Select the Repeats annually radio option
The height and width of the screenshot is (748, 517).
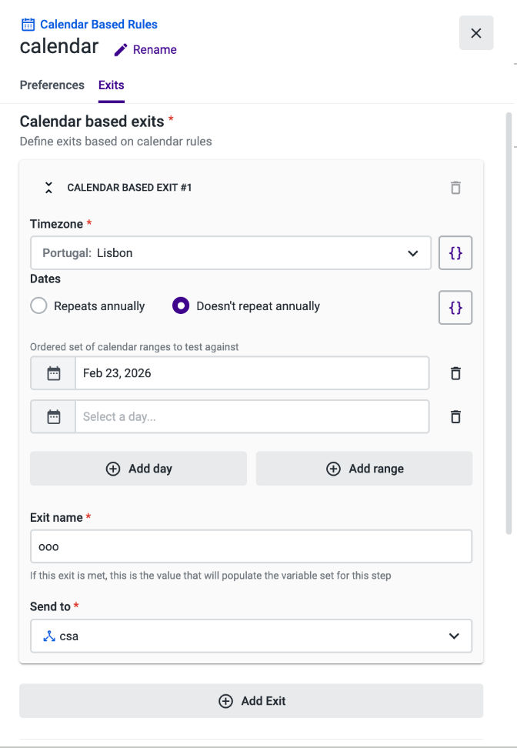click(x=39, y=306)
